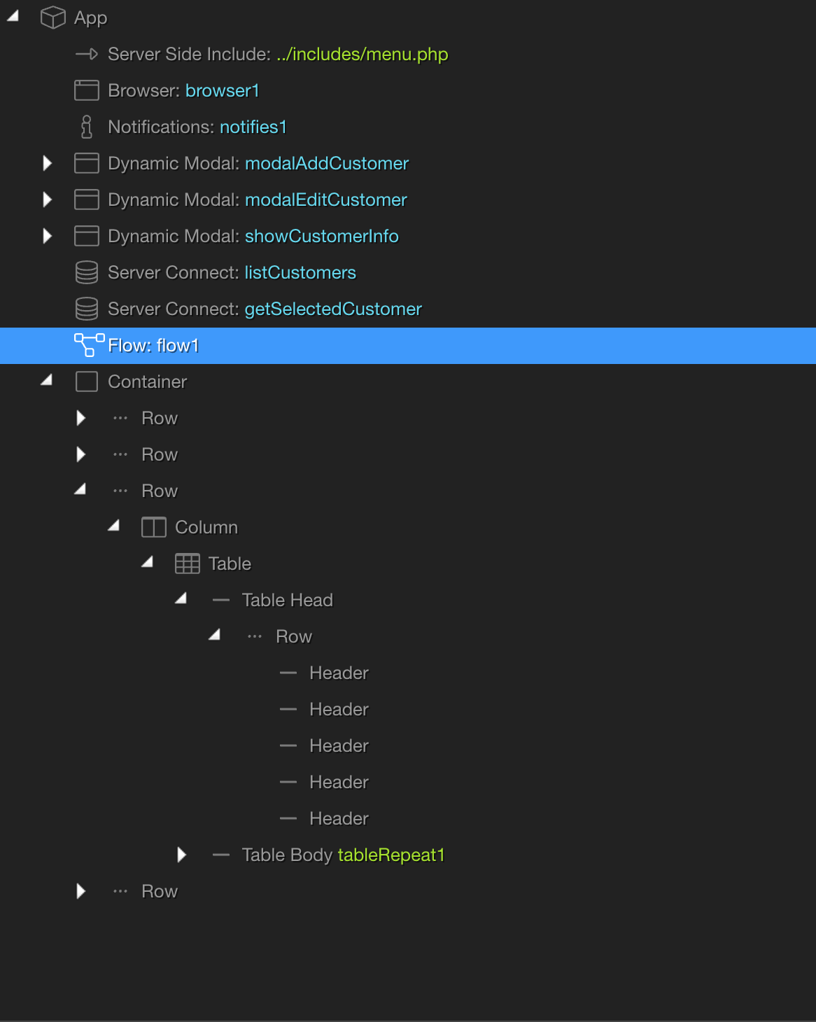This screenshot has width=816, height=1022.
Task: Collapse the Container node
Action: click(x=47, y=381)
